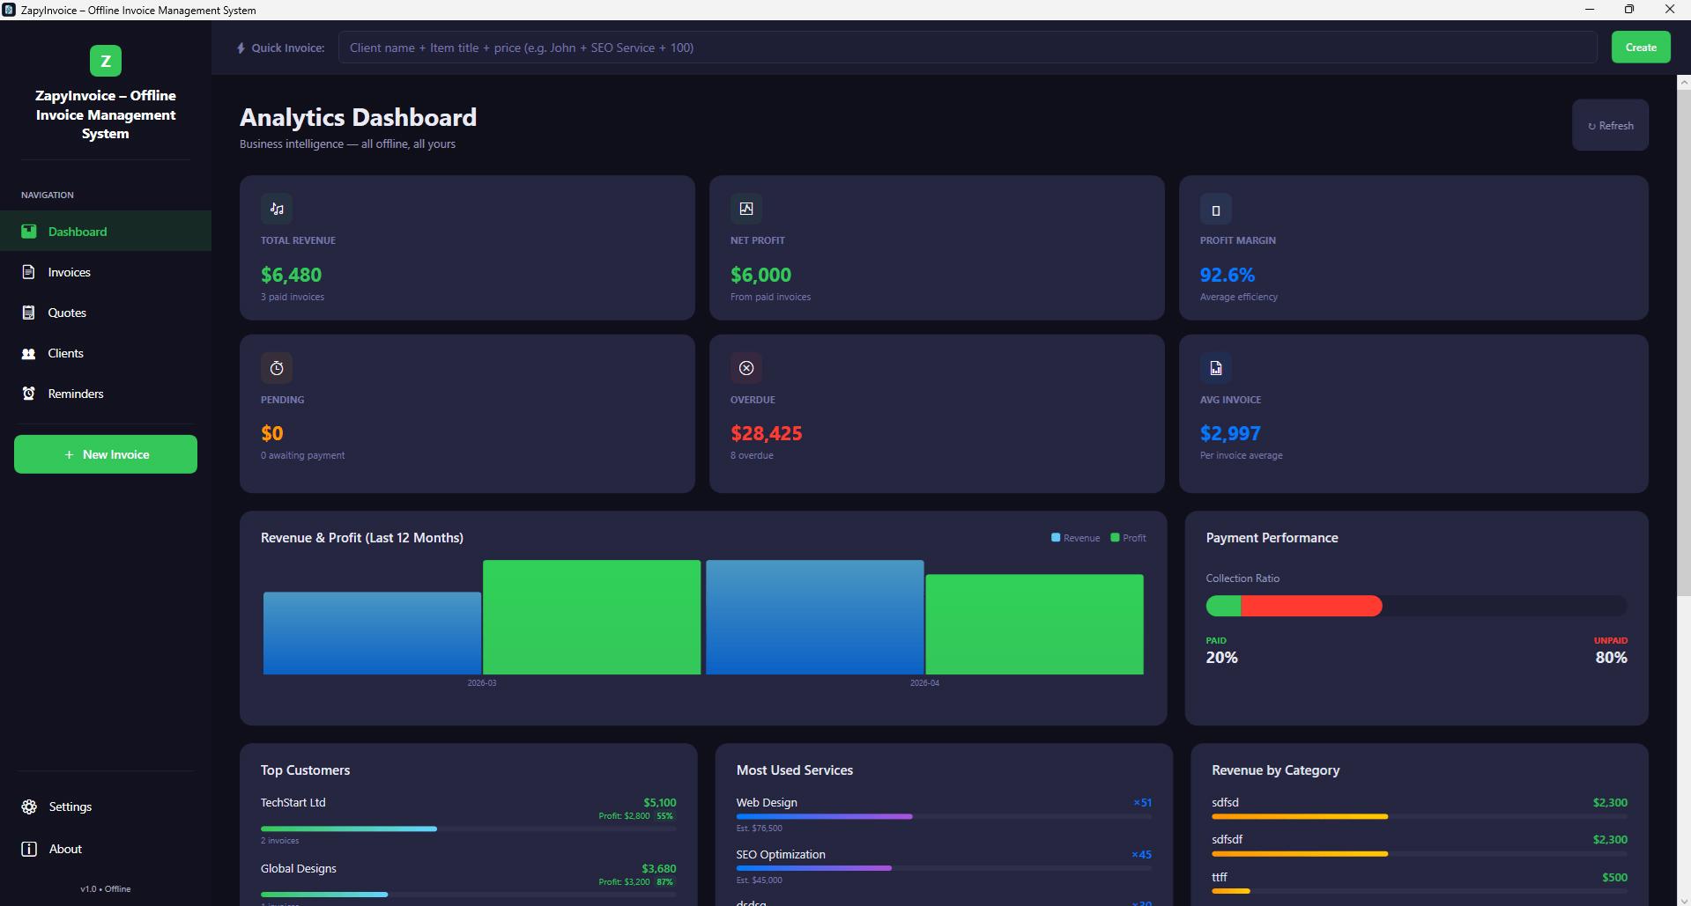Click the $28,425 overdue amount
The height and width of the screenshot is (906, 1691).
(766, 433)
